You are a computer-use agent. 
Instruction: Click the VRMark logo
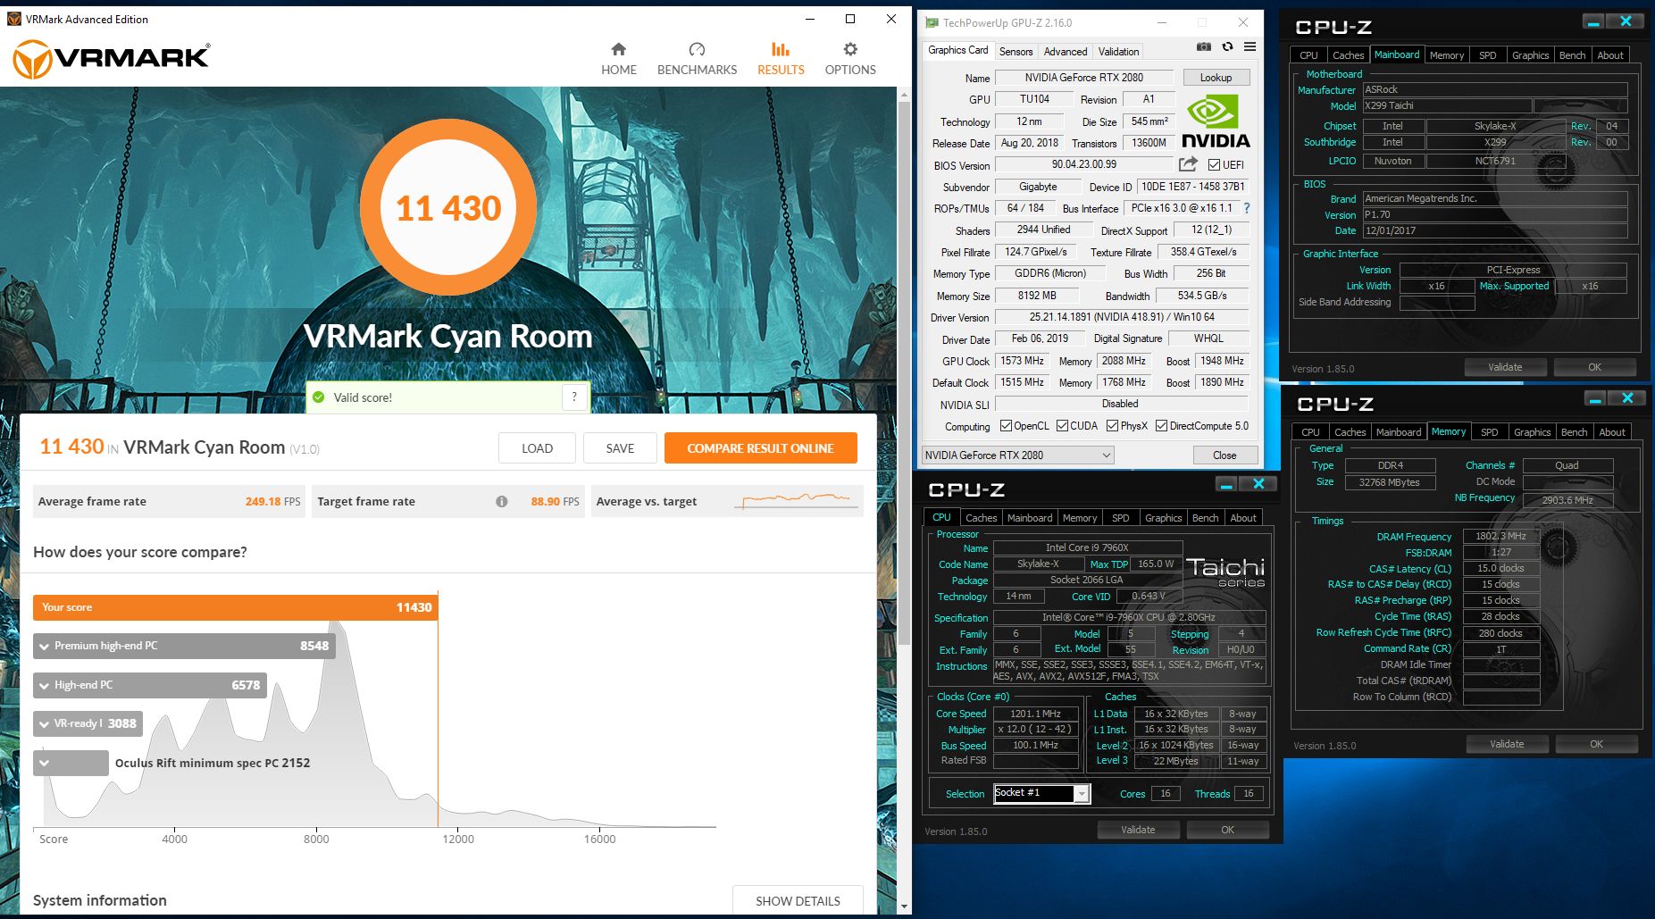pyautogui.click(x=112, y=59)
